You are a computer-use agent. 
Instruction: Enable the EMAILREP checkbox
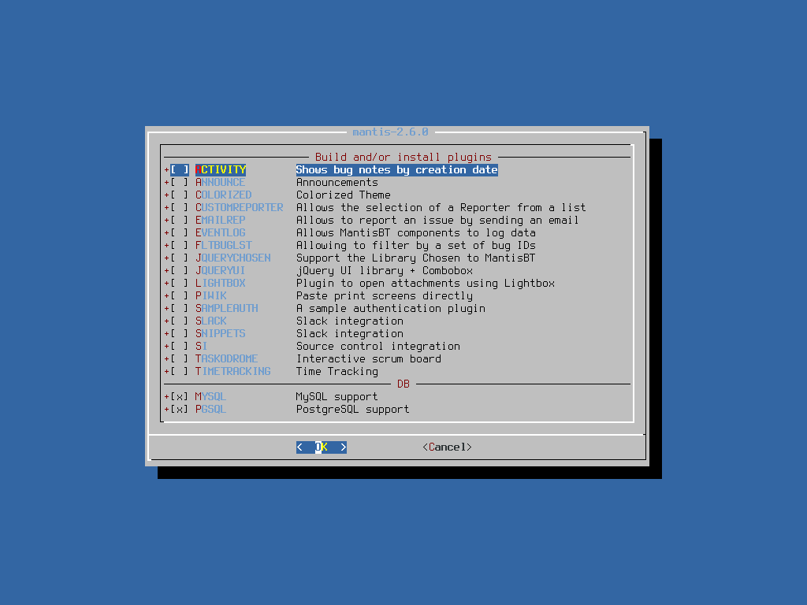pos(180,221)
